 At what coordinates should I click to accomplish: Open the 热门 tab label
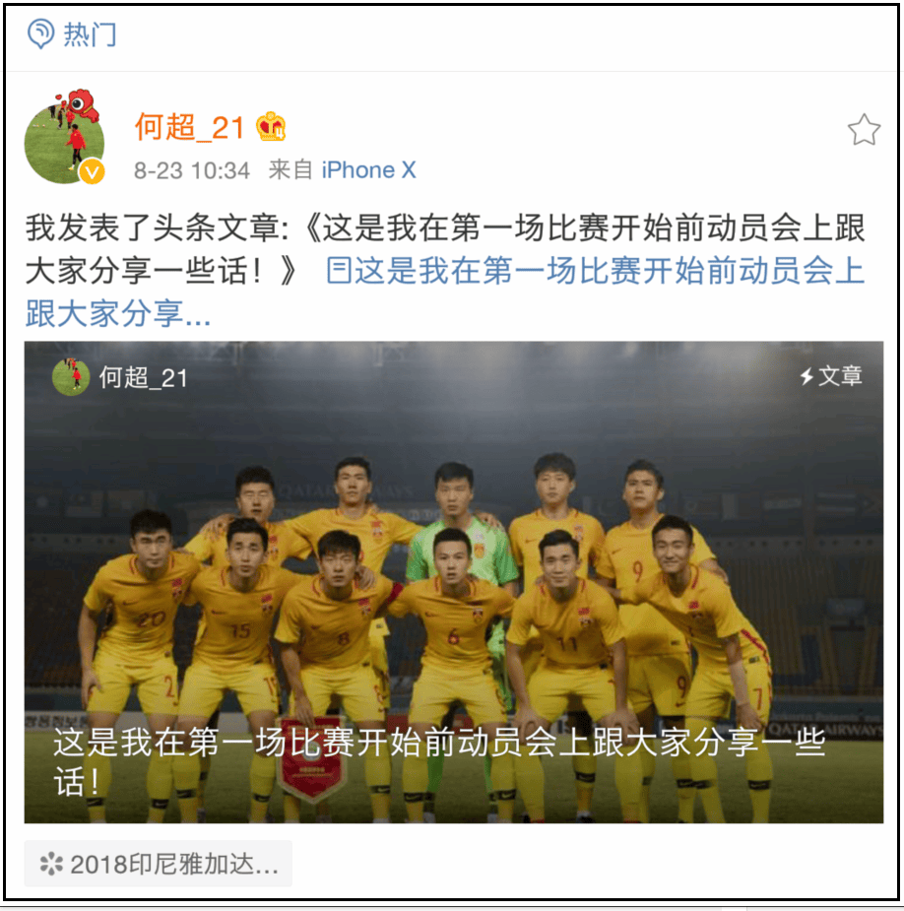click(90, 34)
